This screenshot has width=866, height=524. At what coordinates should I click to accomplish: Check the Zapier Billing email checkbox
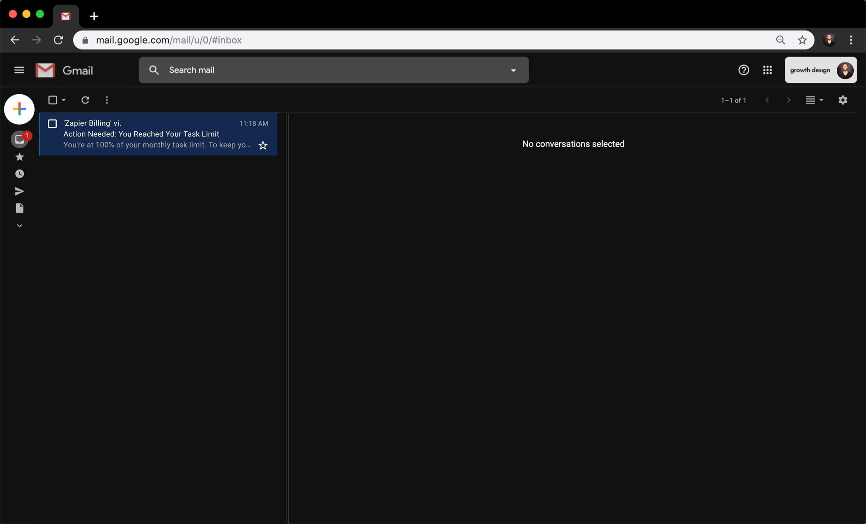pyautogui.click(x=52, y=123)
